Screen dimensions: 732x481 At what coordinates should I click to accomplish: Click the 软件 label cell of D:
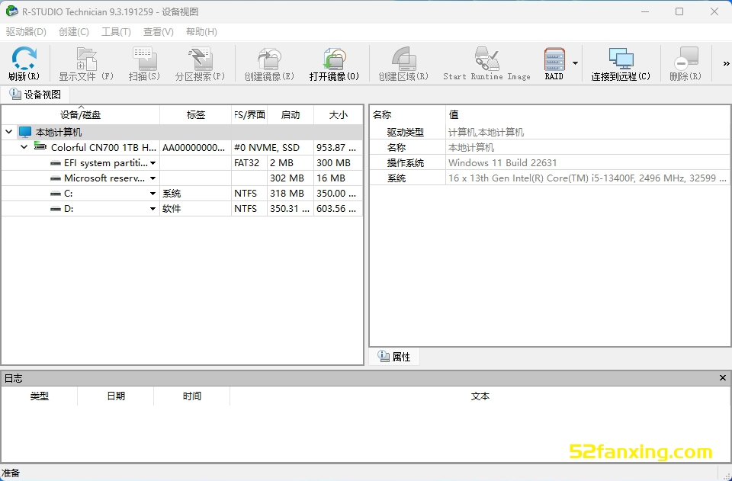pos(196,209)
